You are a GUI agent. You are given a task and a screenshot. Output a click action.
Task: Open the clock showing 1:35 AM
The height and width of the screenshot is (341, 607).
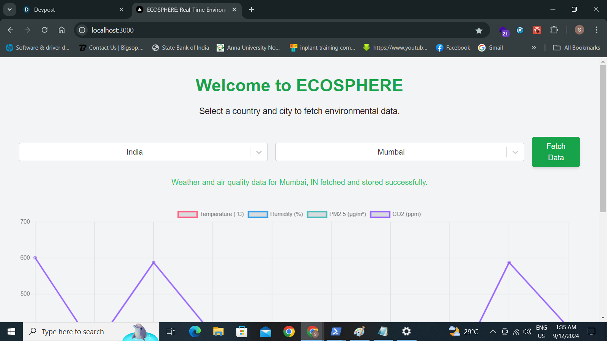(x=566, y=332)
